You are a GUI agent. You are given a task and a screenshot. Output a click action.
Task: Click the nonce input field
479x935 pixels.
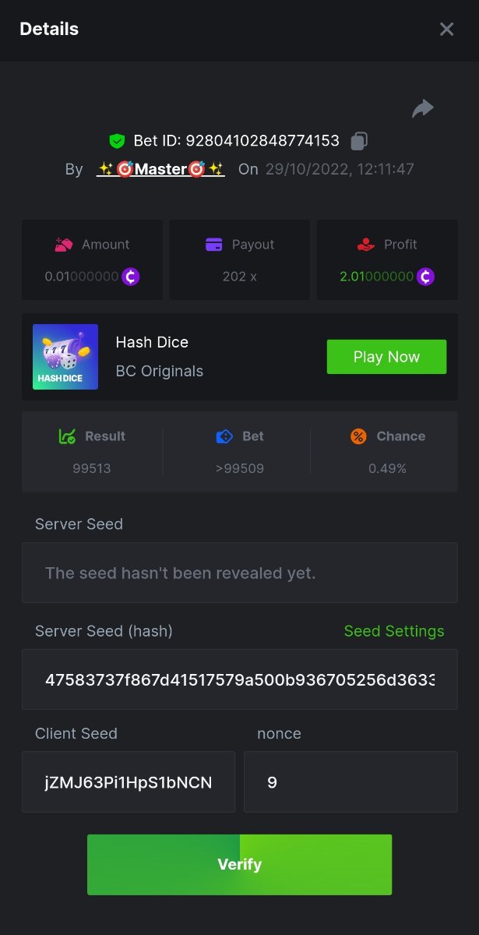(x=350, y=782)
